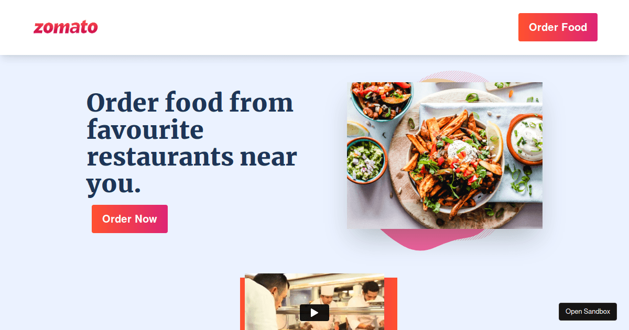Image resolution: width=629 pixels, height=330 pixels.
Task: Click the word "restaurants" in the heading
Action: [x=159, y=156]
